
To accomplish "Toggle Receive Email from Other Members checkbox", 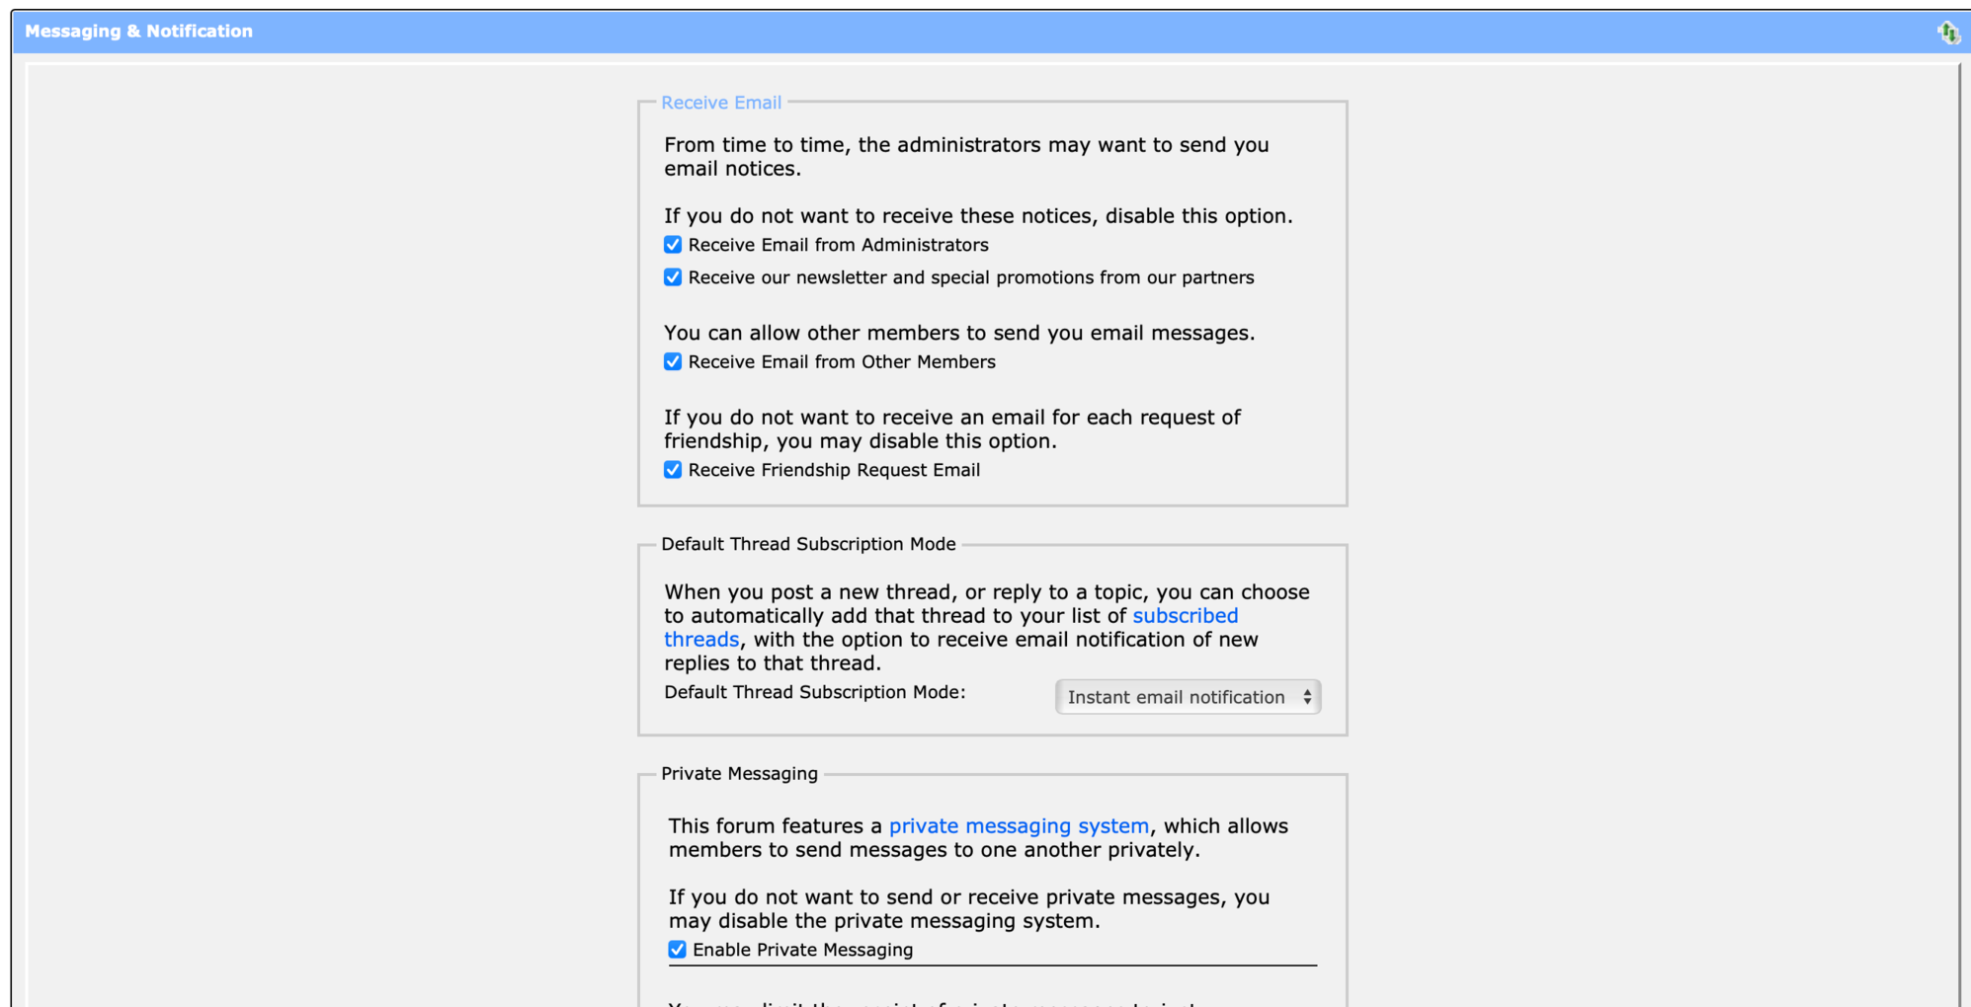I will (x=673, y=362).
